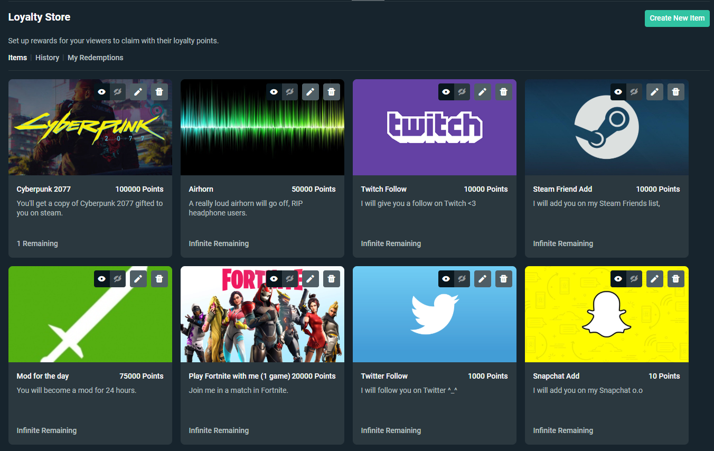Show the Cyberpunk 2077 item using eye icon
The width and height of the screenshot is (714, 451).
pos(102,92)
